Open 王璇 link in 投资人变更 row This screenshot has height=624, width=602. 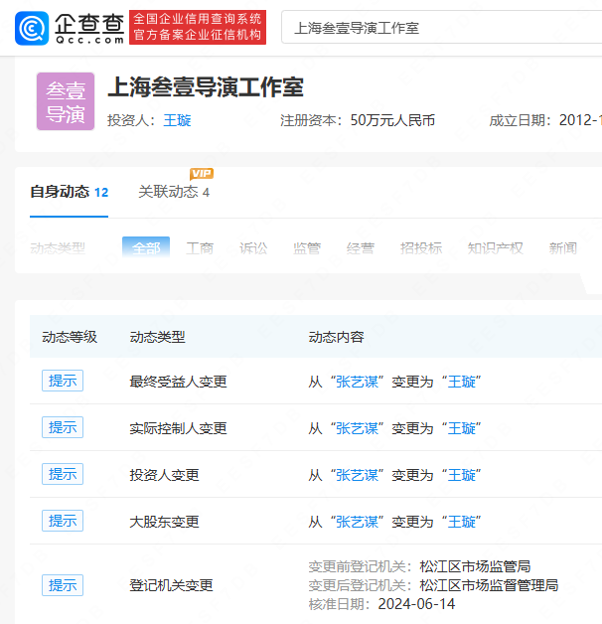pos(462,475)
